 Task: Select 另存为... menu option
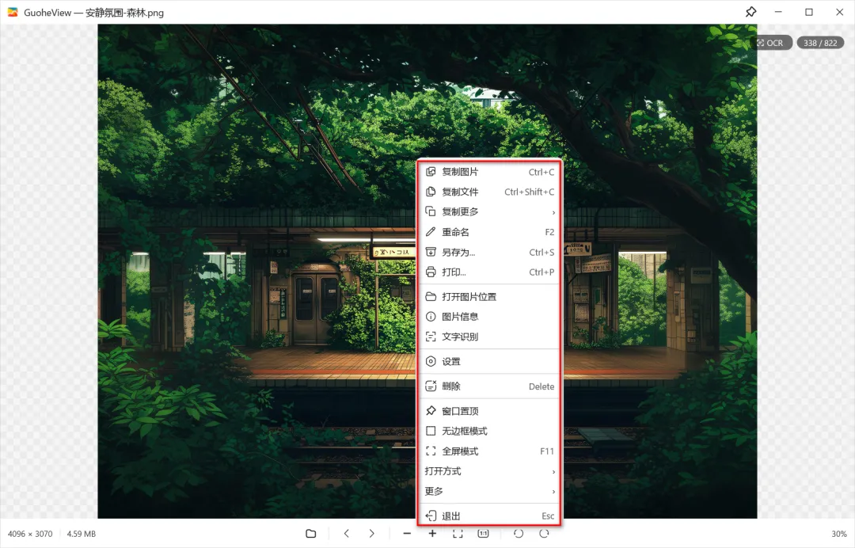[x=489, y=252]
